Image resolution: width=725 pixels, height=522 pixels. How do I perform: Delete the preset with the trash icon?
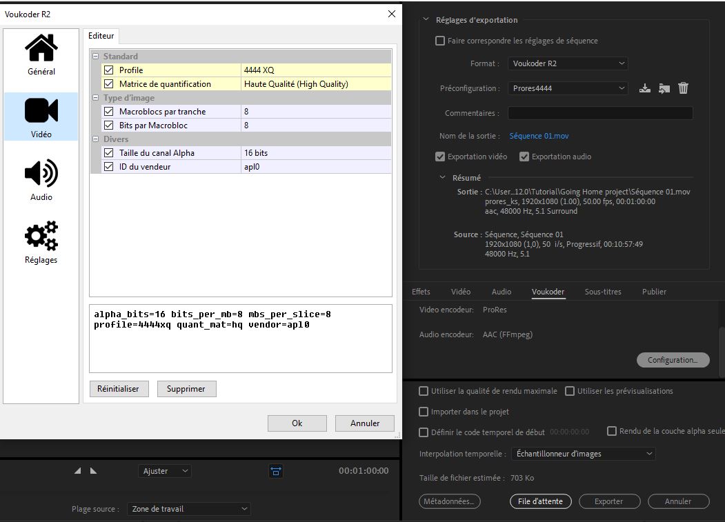tap(683, 88)
